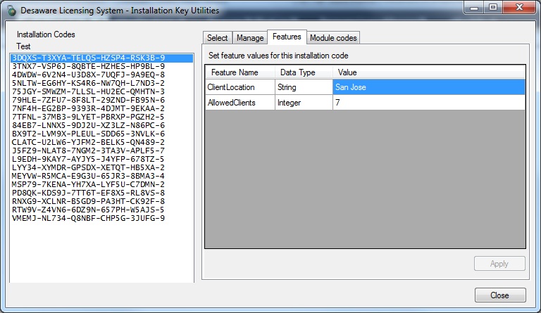Open the Module codes tab

pos(333,38)
